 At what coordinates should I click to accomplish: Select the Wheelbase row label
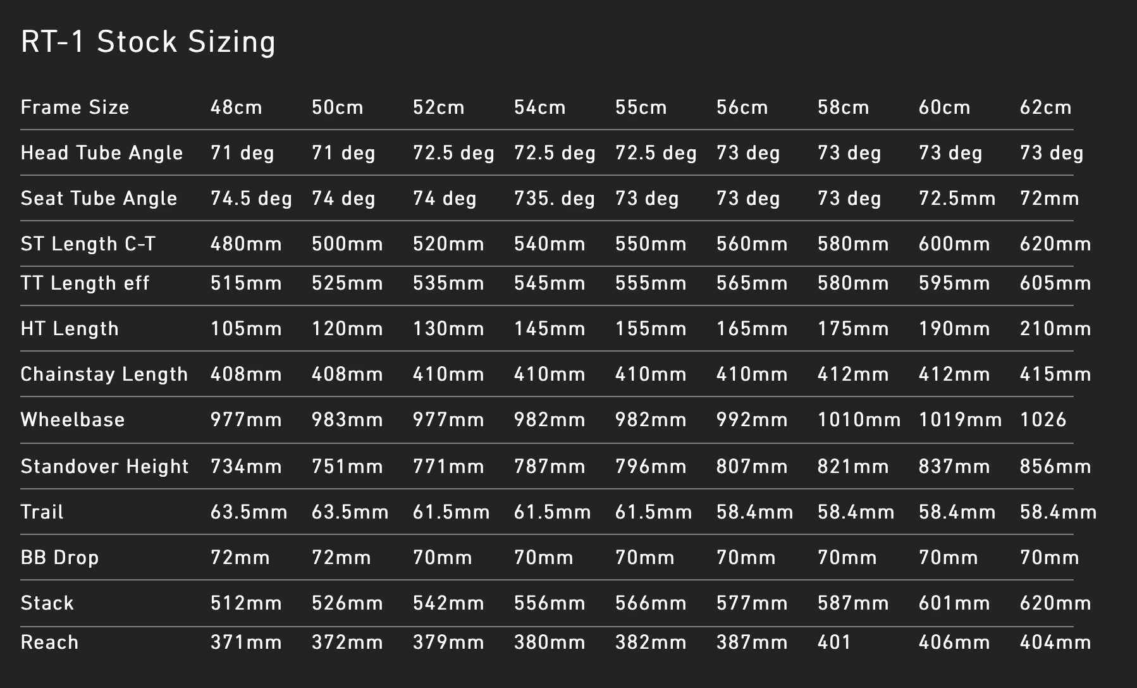tap(73, 420)
